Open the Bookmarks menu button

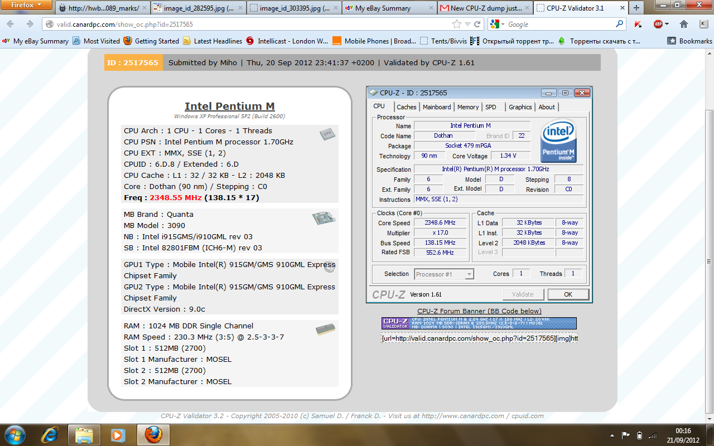(689, 41)
